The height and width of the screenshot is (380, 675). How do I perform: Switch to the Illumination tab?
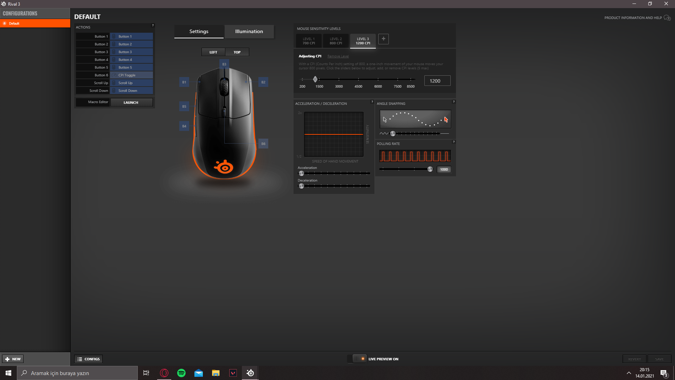coord(249,31)
